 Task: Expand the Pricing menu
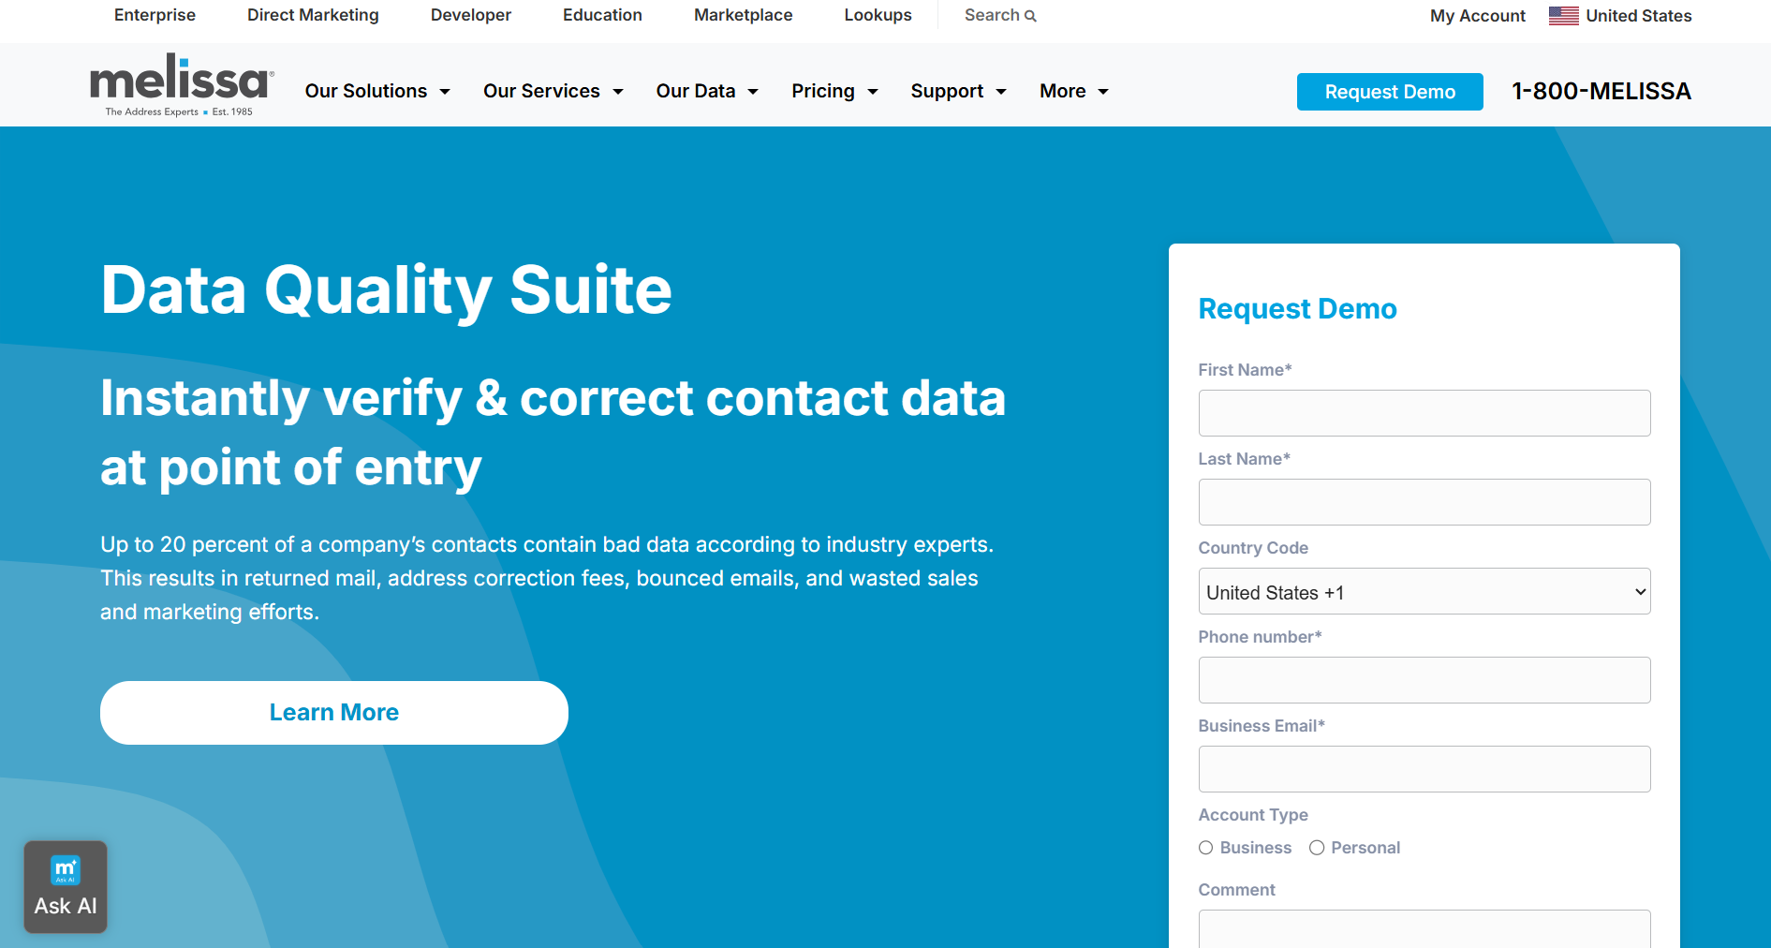coord(834,91)
